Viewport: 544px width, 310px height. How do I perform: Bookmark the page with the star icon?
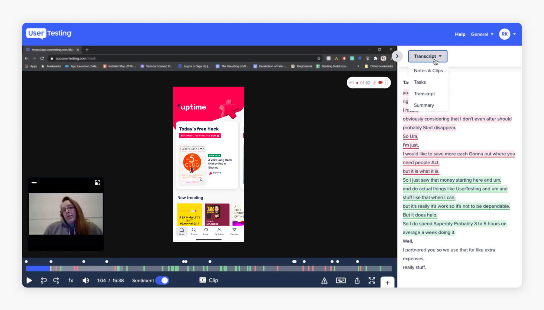click(x=319, y=58)
